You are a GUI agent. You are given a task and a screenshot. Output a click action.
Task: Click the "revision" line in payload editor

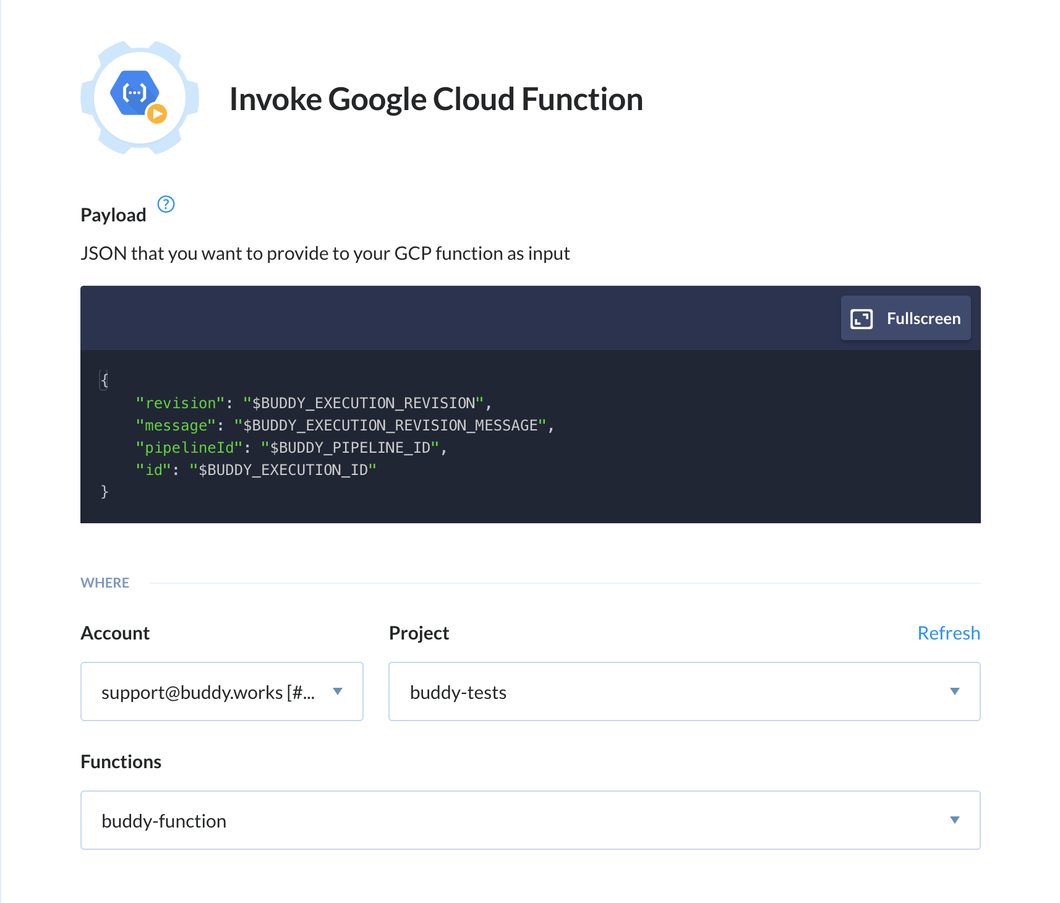tap(314, 403)
